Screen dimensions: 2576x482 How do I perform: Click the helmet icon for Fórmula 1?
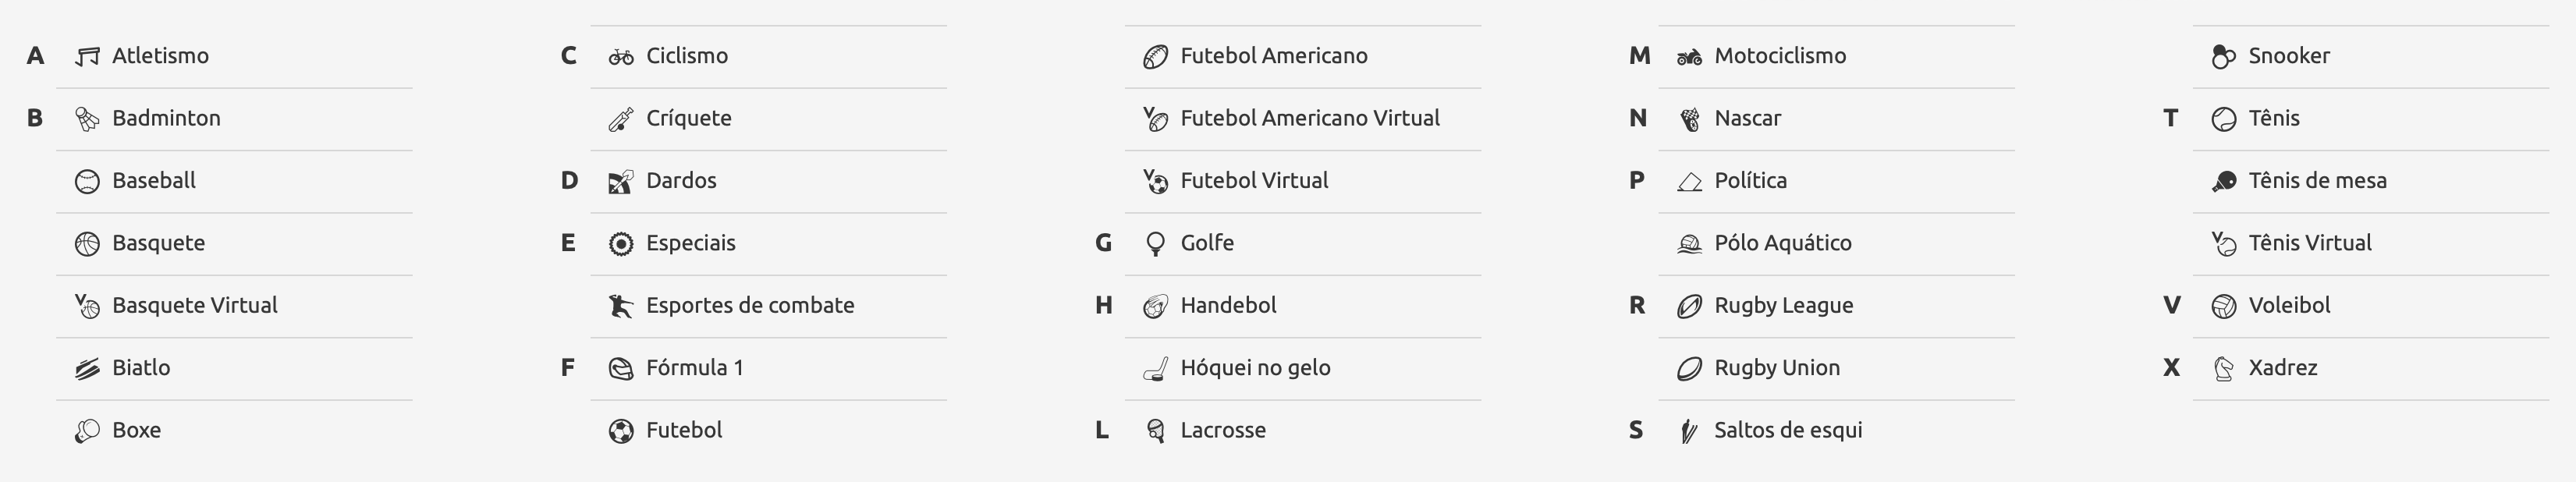(x=621, y=369)
